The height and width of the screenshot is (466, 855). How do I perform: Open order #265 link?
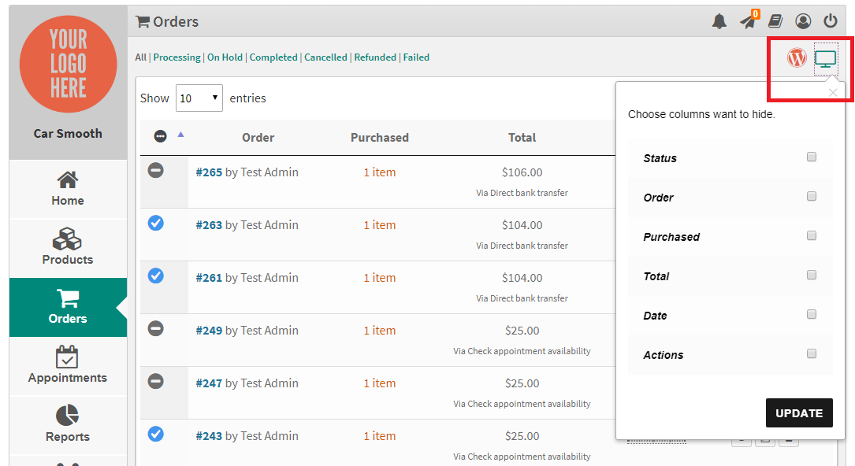[x=209, y=172]
